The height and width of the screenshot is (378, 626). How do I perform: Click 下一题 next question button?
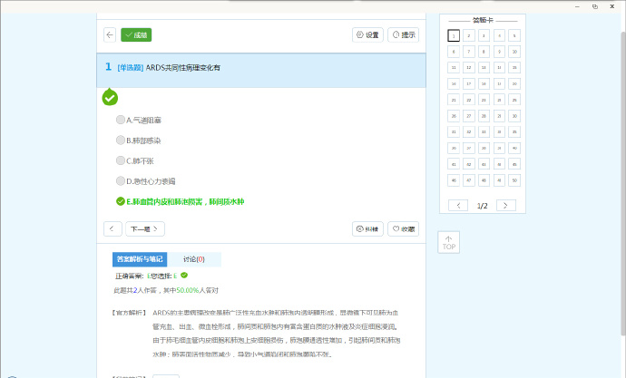click(145, 228)
